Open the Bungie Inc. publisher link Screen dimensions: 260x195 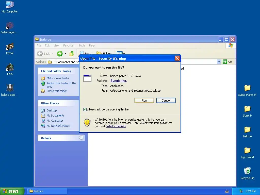119,81
